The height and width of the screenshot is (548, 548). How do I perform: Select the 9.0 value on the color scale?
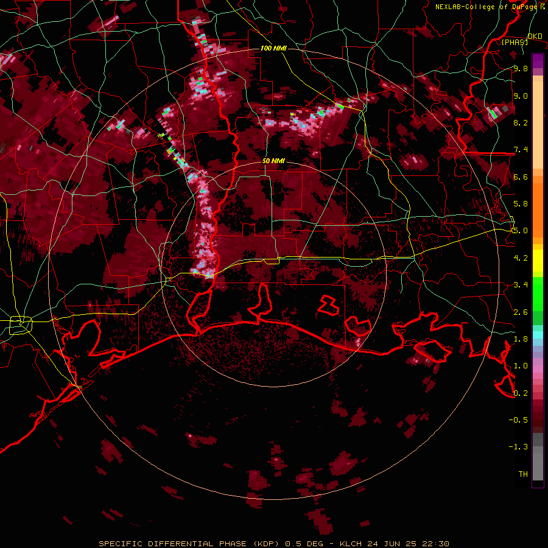point(521,96)
